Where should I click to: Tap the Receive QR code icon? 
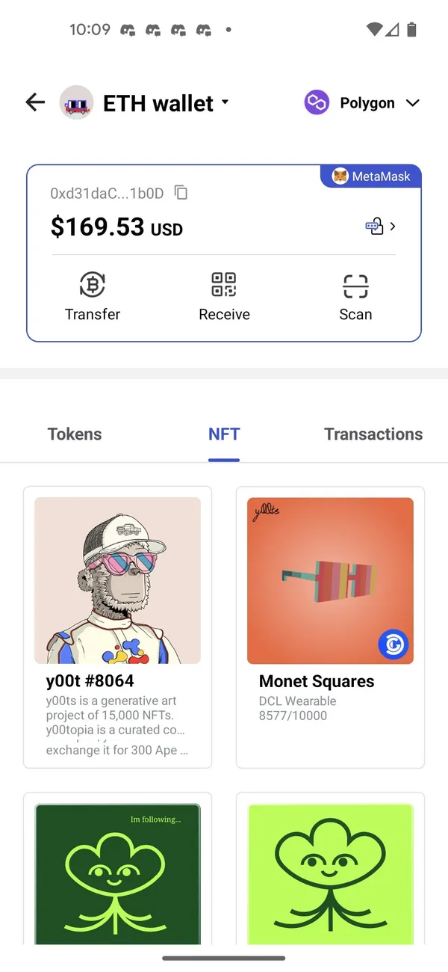tap(224, 285)
